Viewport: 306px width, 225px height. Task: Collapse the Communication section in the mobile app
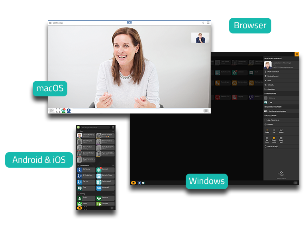pyautogui.click(x=78, y=165)
